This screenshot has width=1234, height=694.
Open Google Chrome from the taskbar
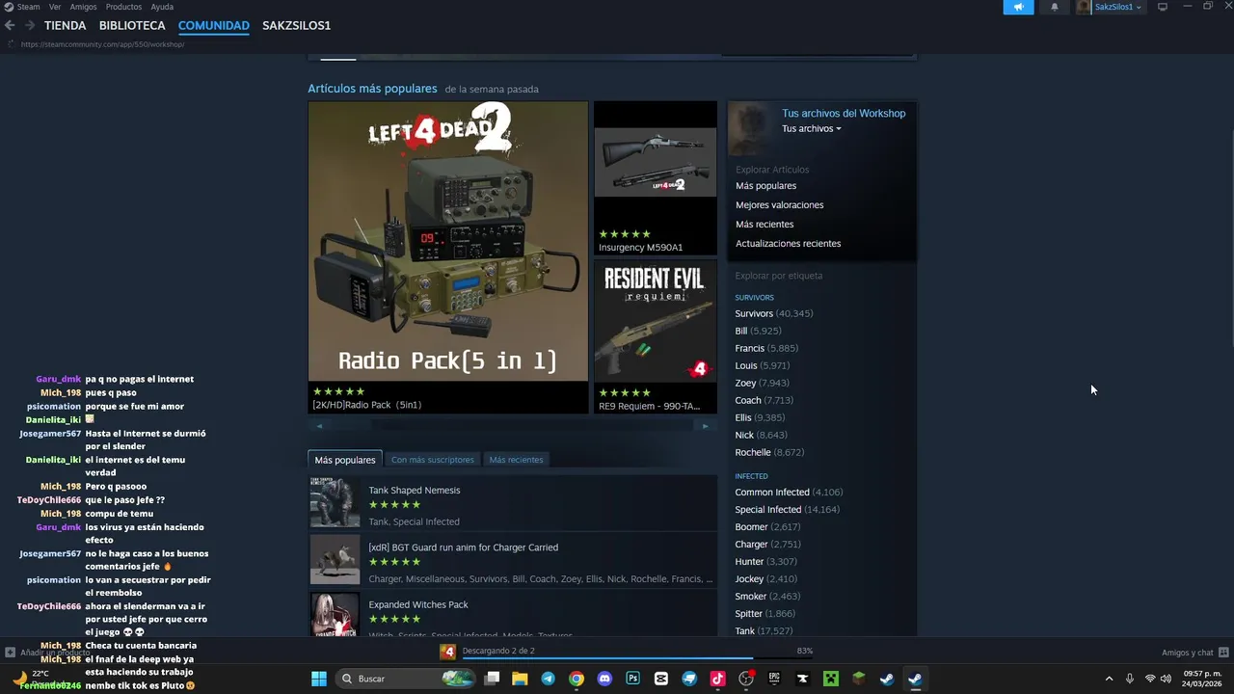[576, 679]
